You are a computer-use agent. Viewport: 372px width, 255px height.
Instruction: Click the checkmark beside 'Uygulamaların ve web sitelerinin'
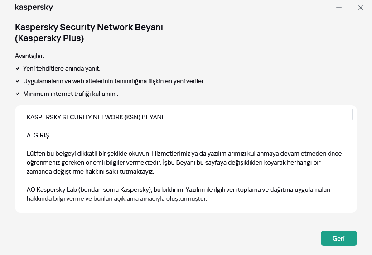click(18, 81)
